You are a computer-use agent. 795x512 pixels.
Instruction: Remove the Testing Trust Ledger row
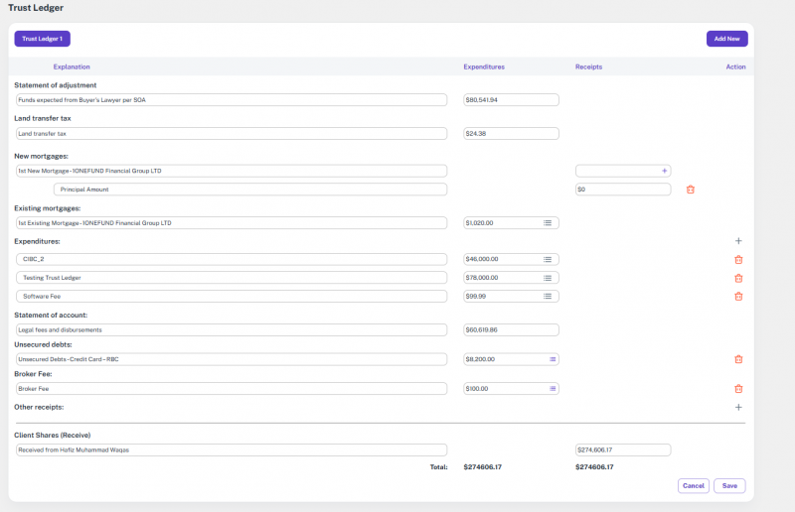737,278
